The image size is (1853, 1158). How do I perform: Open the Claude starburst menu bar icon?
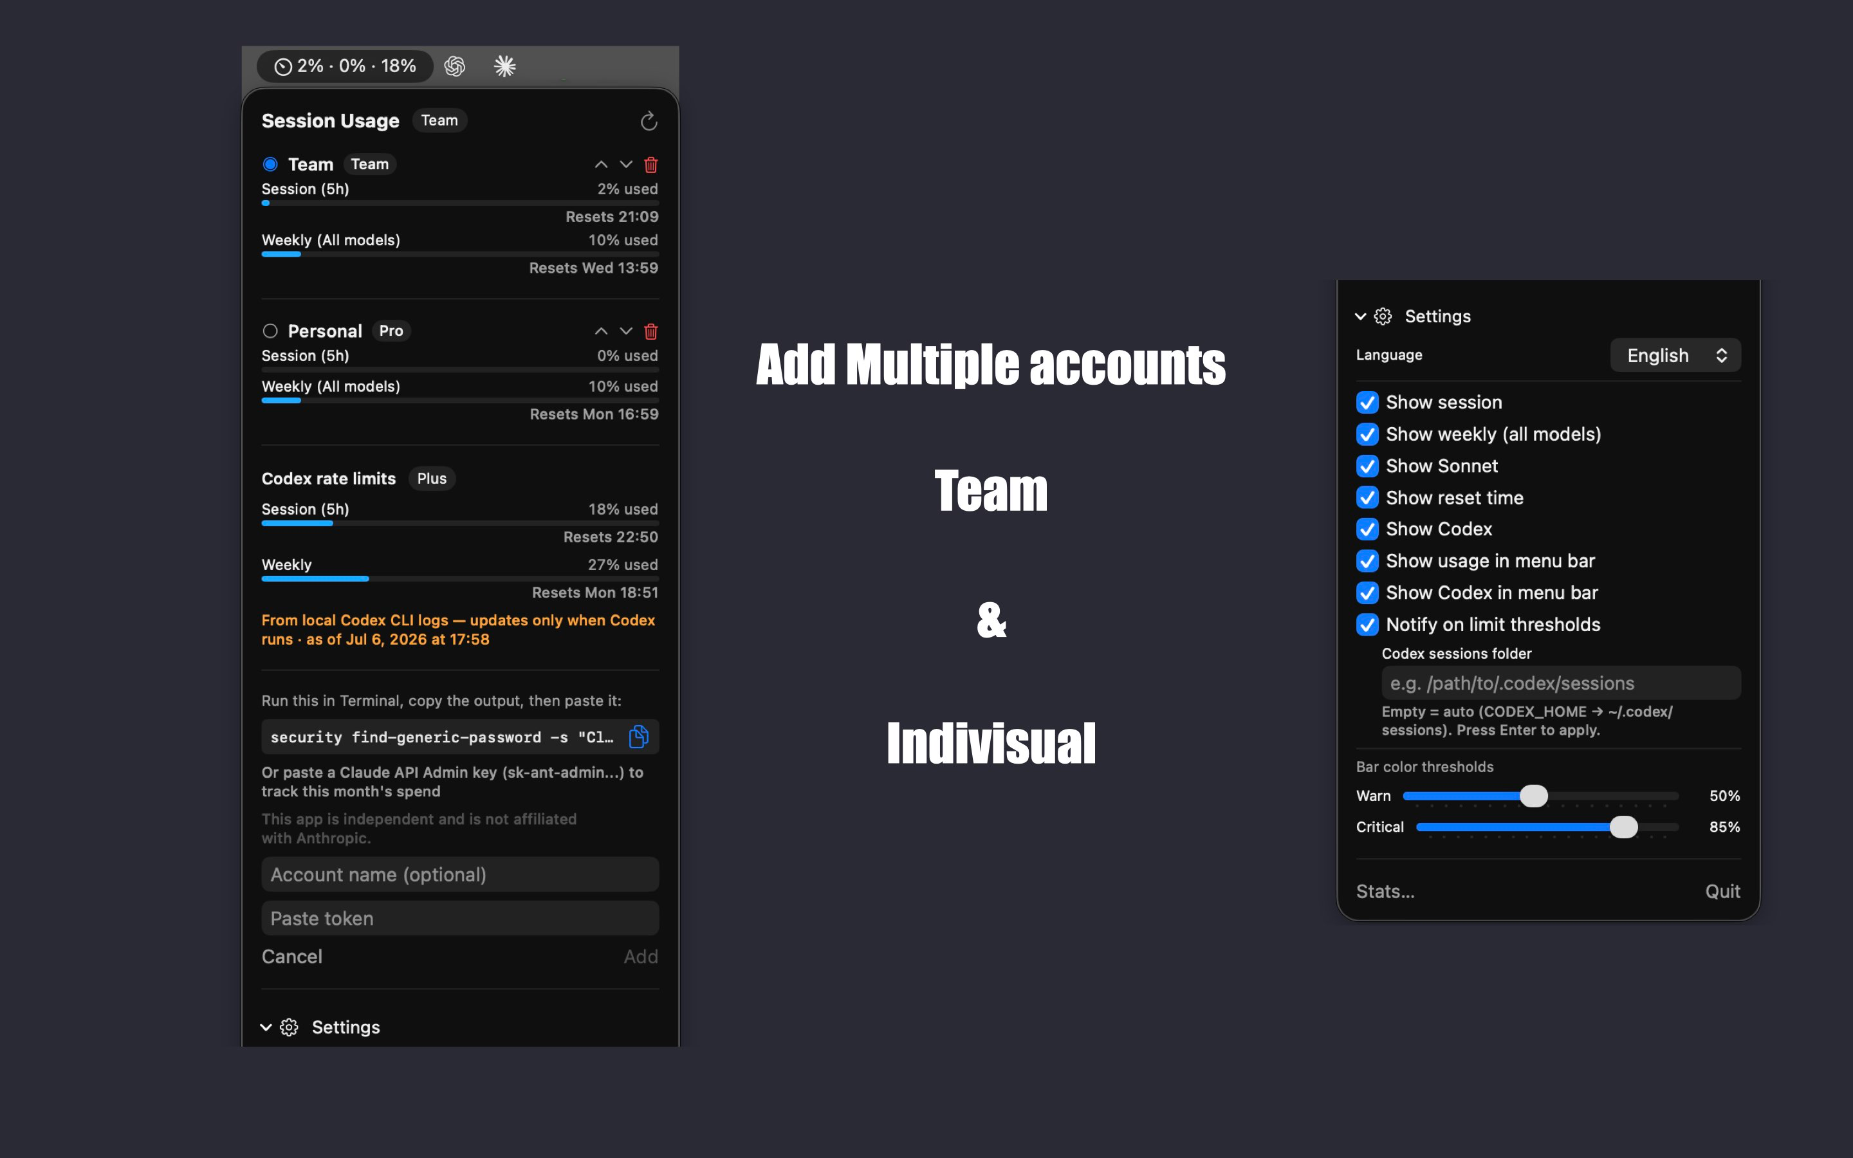click(504, 67)
